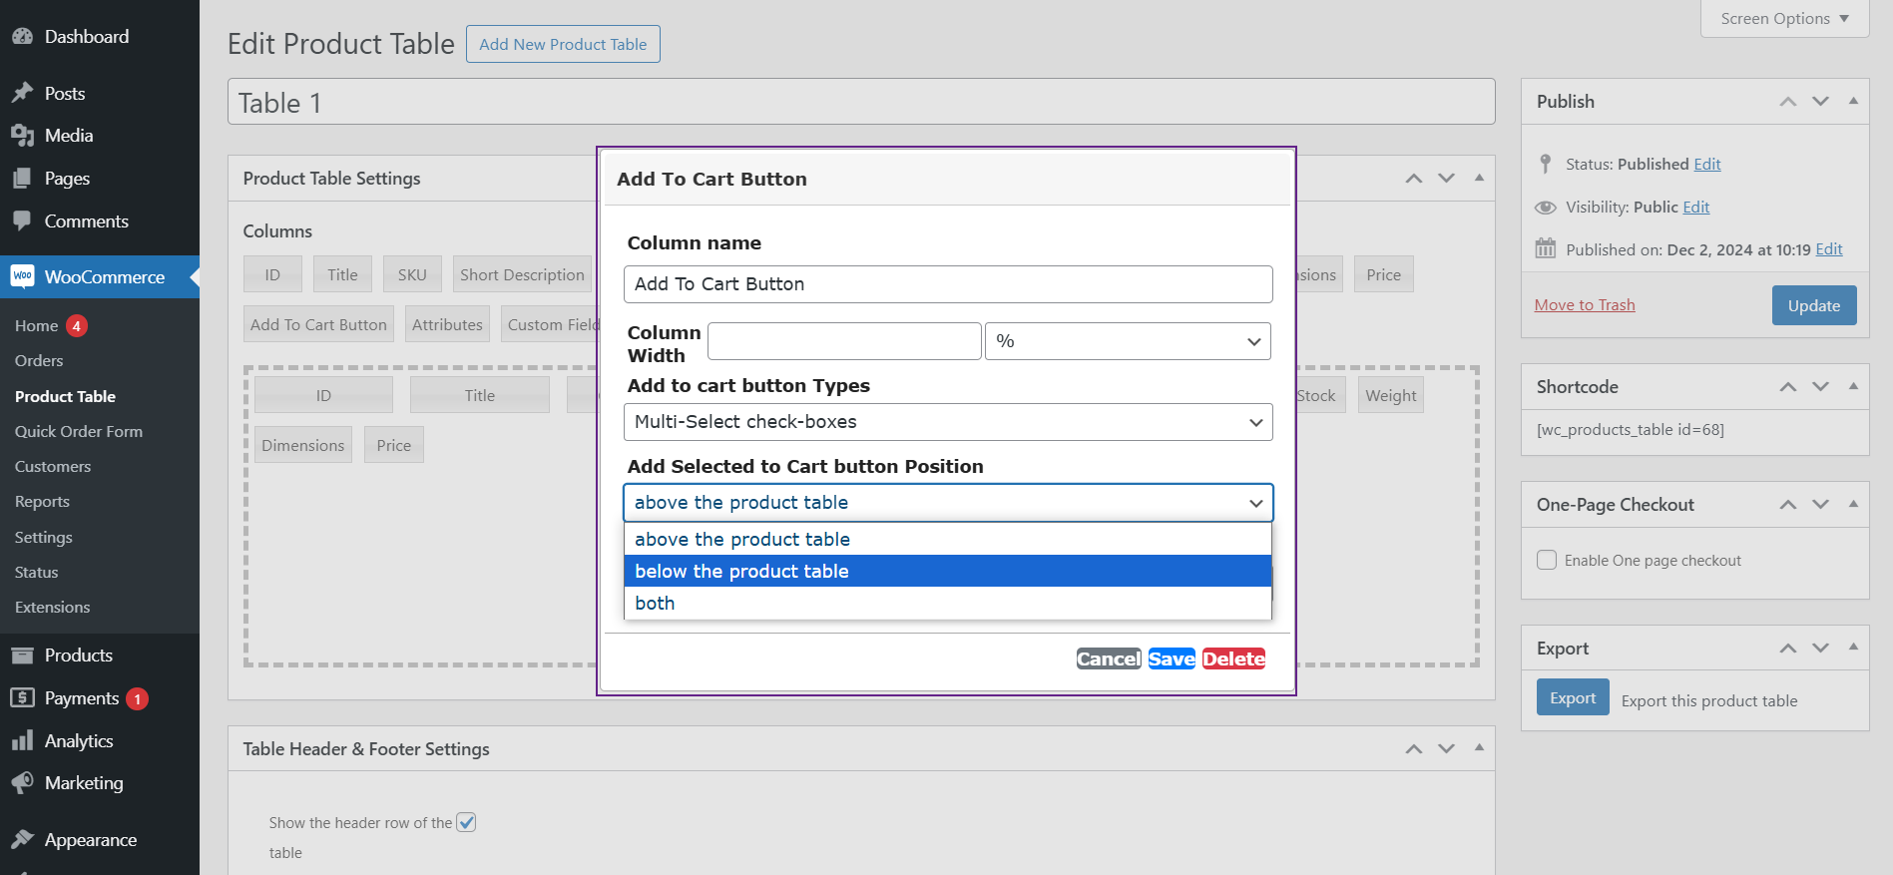1893x875 pixels.
Task: Uncheck the show header row checkbox
Action: (466, 822)
